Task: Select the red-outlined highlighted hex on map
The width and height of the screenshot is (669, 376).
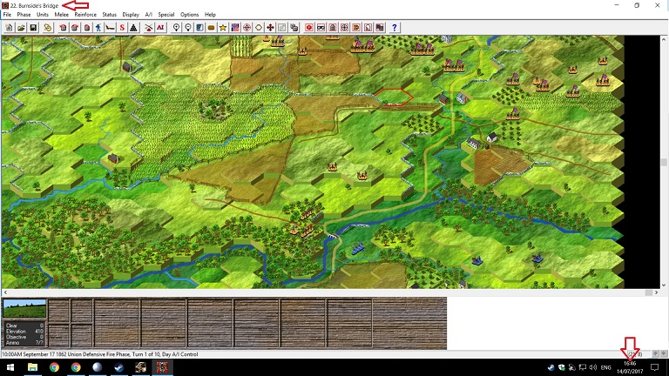Action: point(394,97)
